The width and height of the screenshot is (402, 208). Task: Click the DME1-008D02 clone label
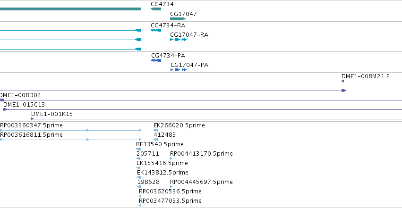[x=20, y=95]
